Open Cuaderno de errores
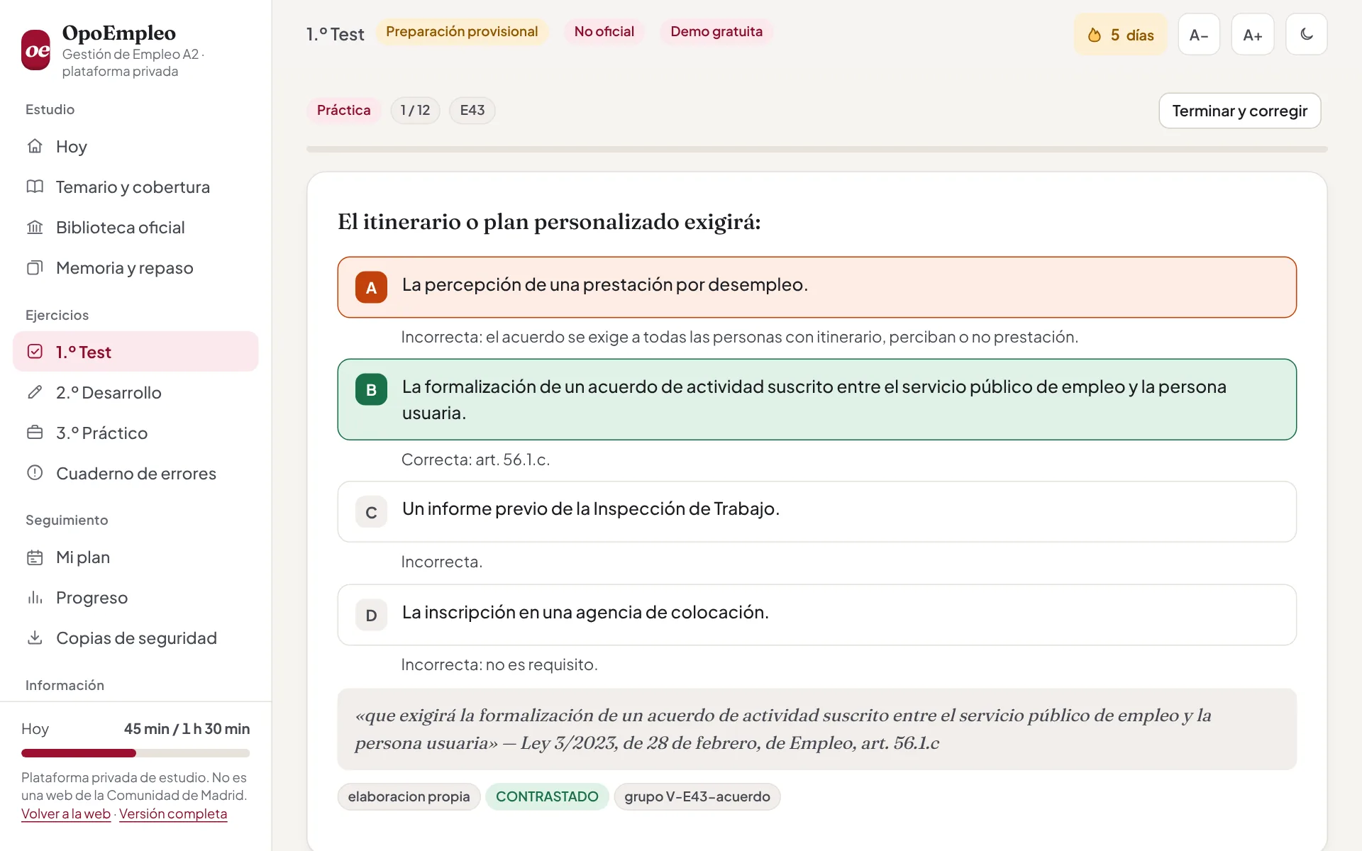1362x851 pixels. [x=135, y=473]
